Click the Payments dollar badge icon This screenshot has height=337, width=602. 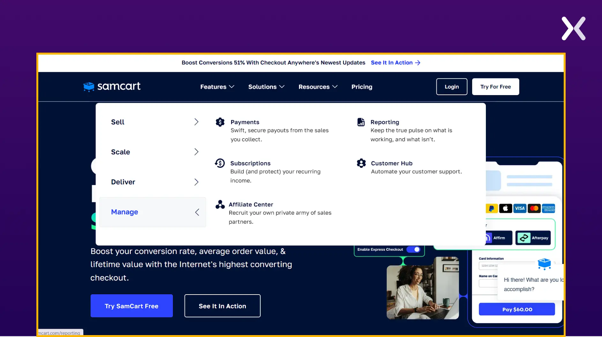[x=220, y=122]
